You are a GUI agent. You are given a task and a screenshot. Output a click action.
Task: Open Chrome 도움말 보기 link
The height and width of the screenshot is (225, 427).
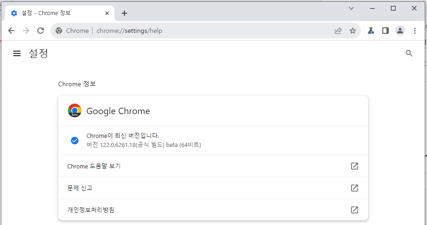[x=213, y=166]
